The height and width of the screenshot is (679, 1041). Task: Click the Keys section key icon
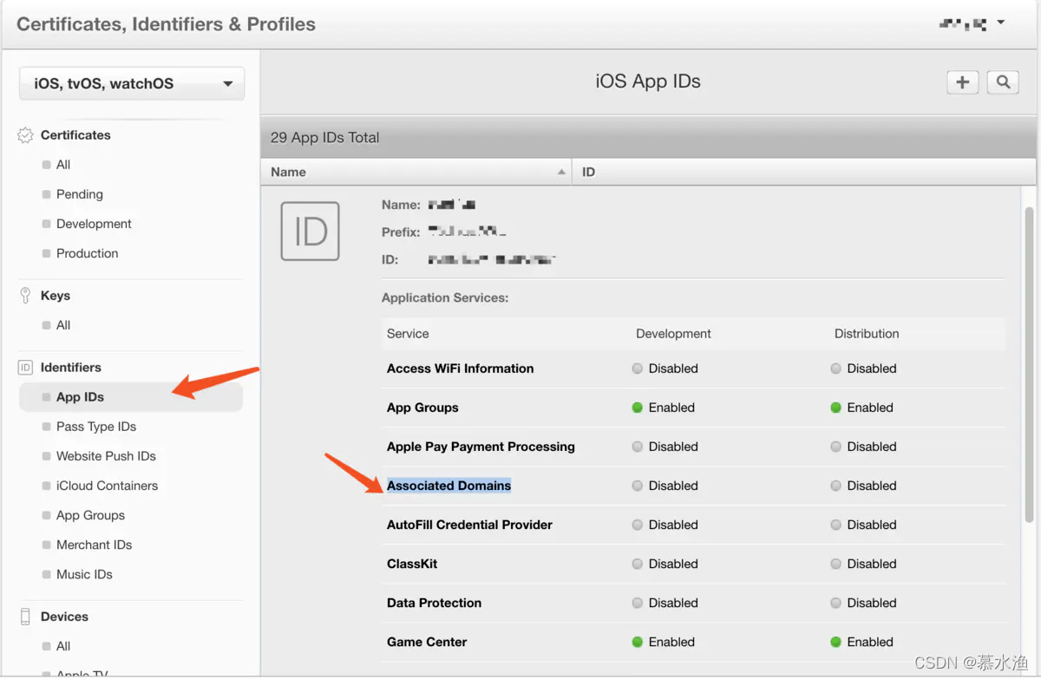[25, 296]
